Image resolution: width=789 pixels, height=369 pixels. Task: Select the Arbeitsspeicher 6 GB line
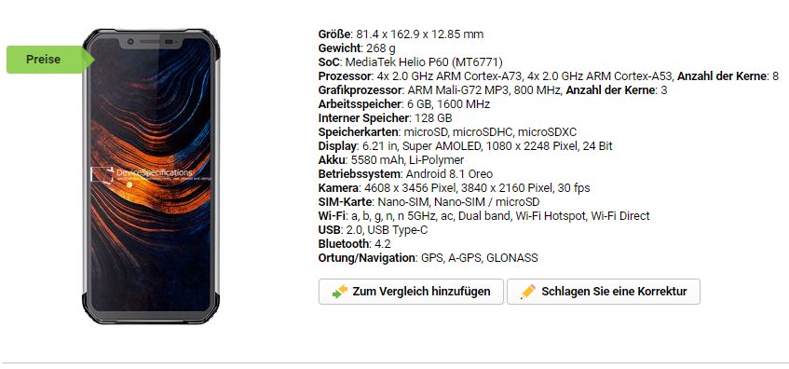[404, 104]
